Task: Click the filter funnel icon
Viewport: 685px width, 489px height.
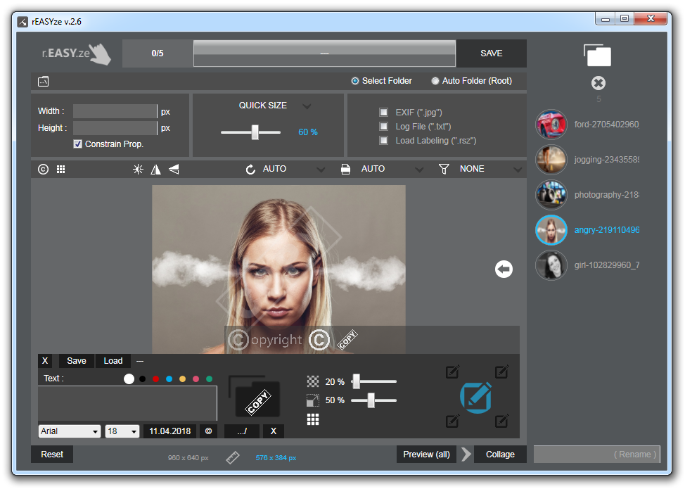Action: pyautogui.click(x=443, y=169)
